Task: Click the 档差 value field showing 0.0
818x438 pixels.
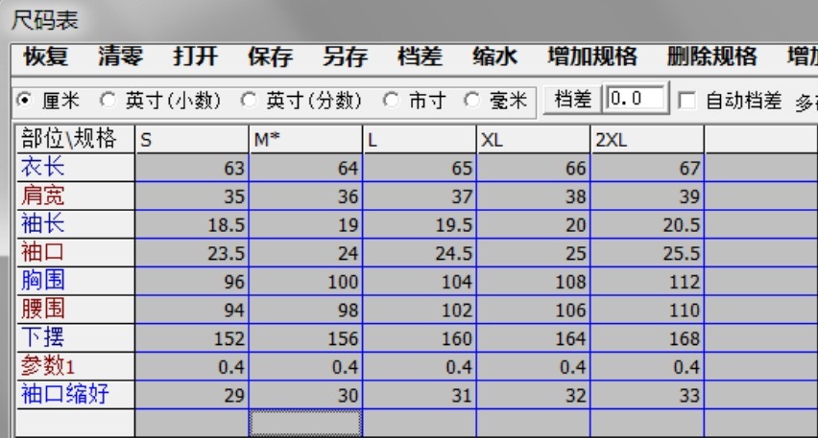Action: [636, 99]
